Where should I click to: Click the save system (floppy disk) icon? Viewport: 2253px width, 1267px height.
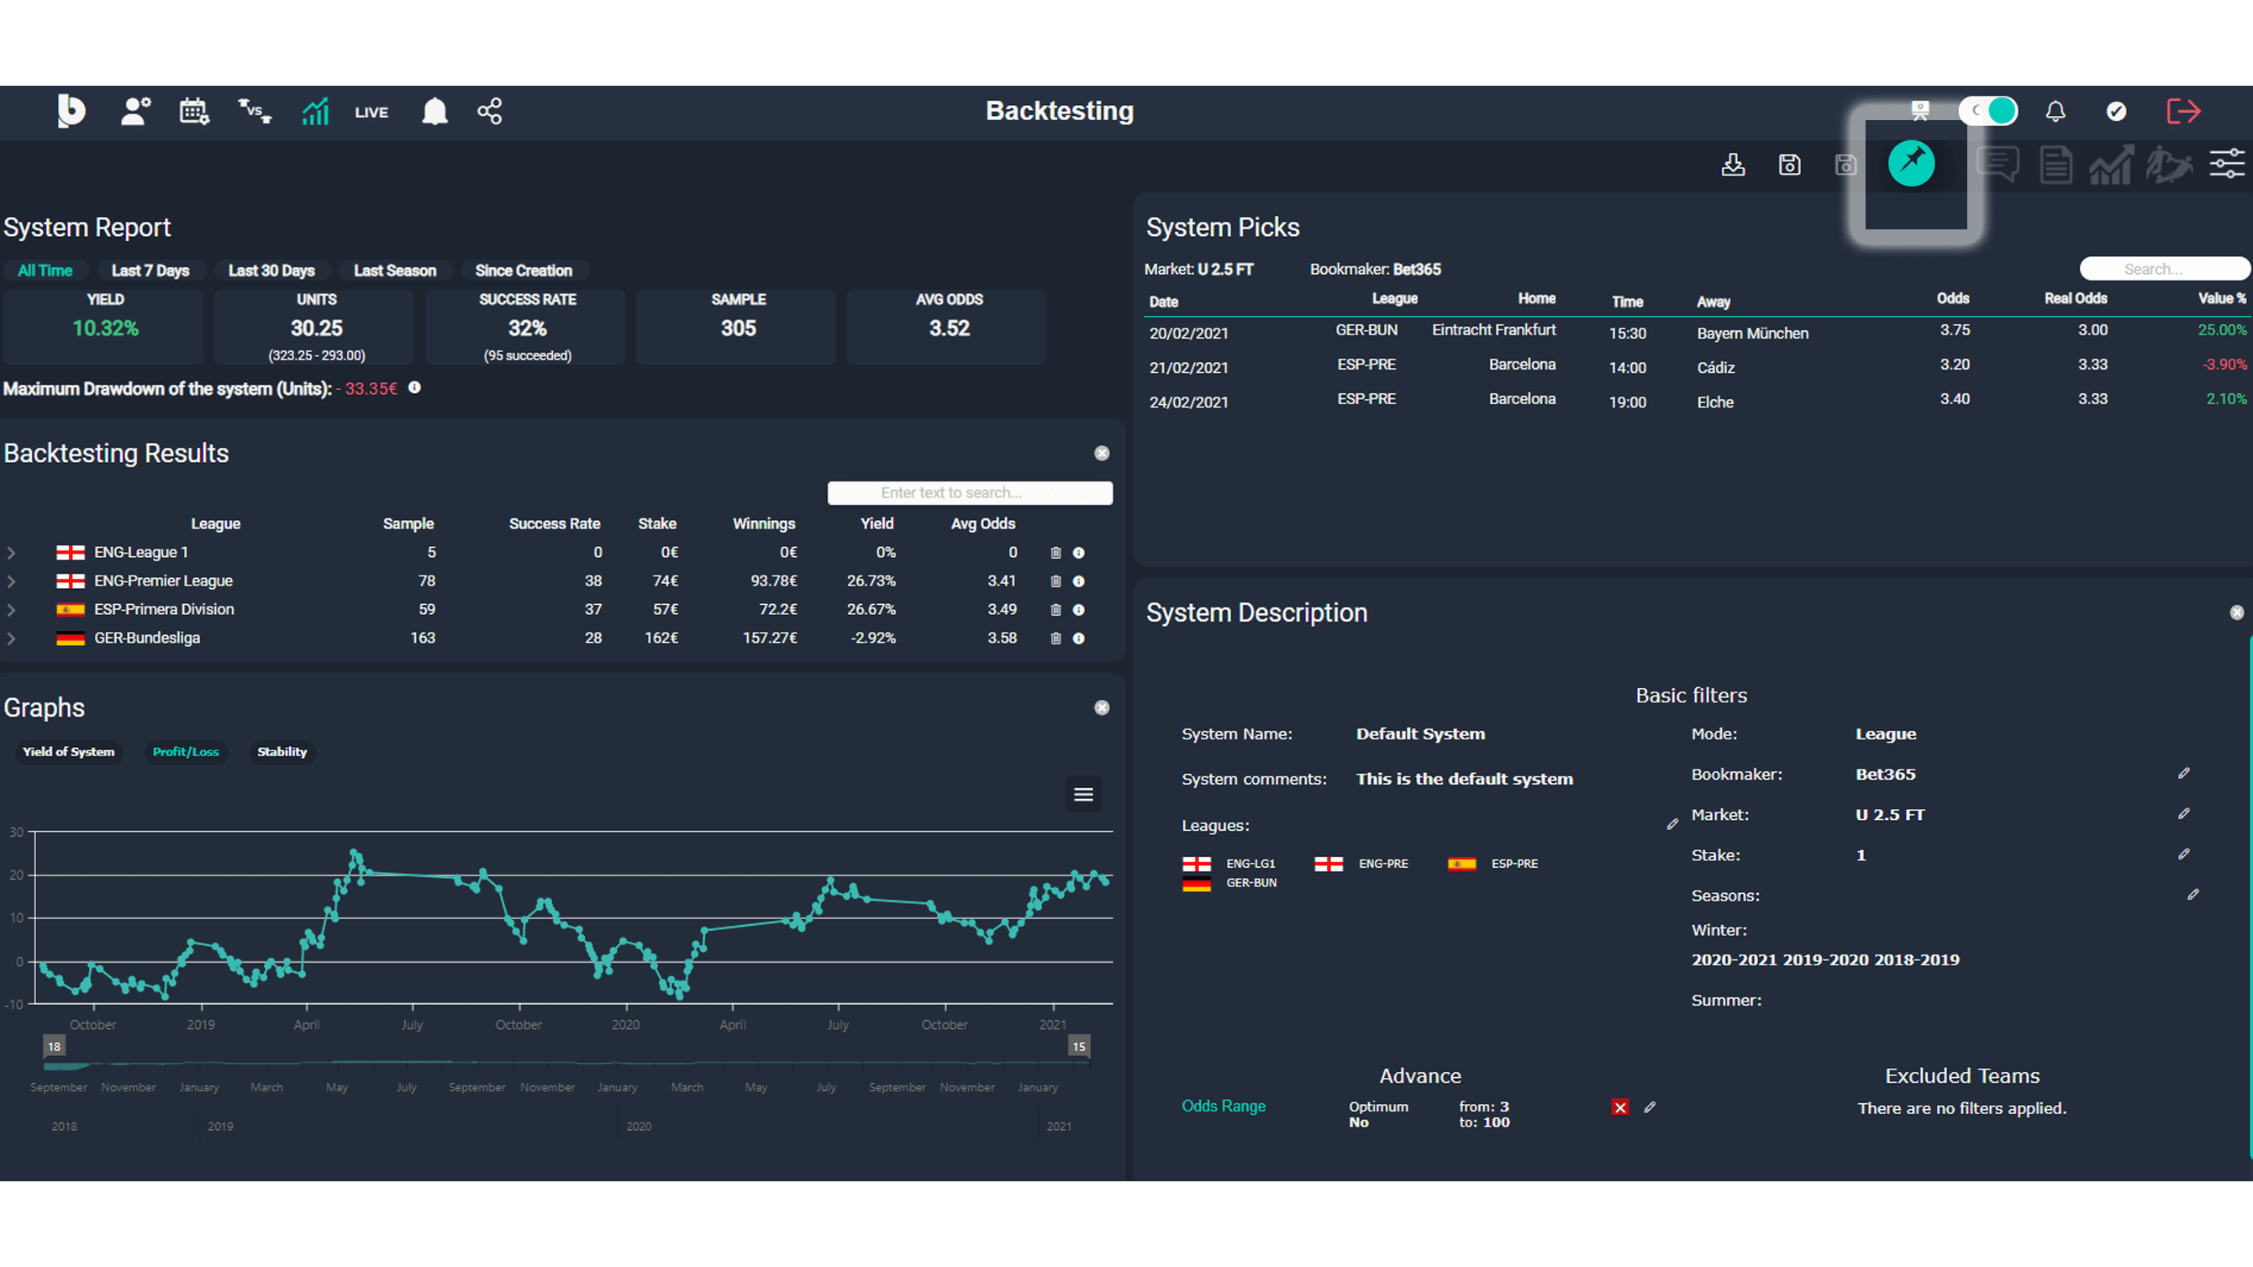click(x=1789, y=165)
